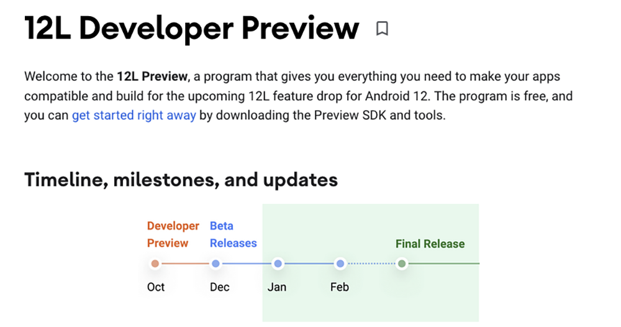Screen dimensions: 621x327
Task: Click the green line after Final Release dot
Action: 444,264
